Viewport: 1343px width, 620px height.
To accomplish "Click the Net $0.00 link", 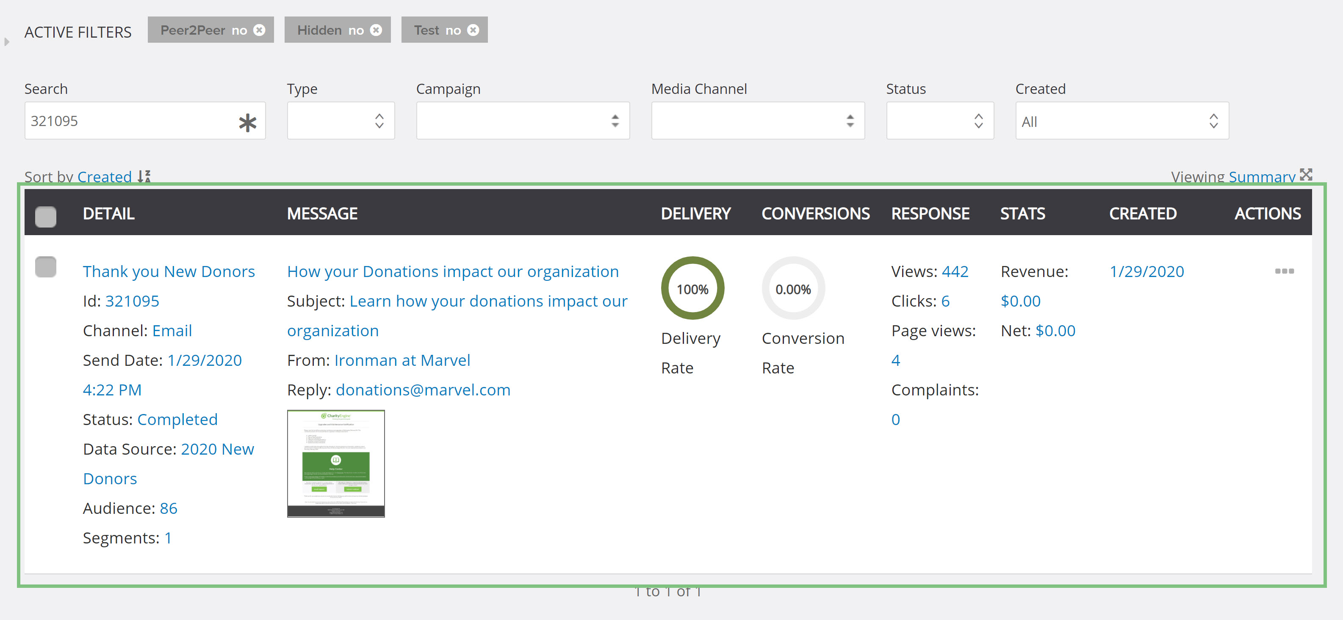I will tap(1055, 331).
